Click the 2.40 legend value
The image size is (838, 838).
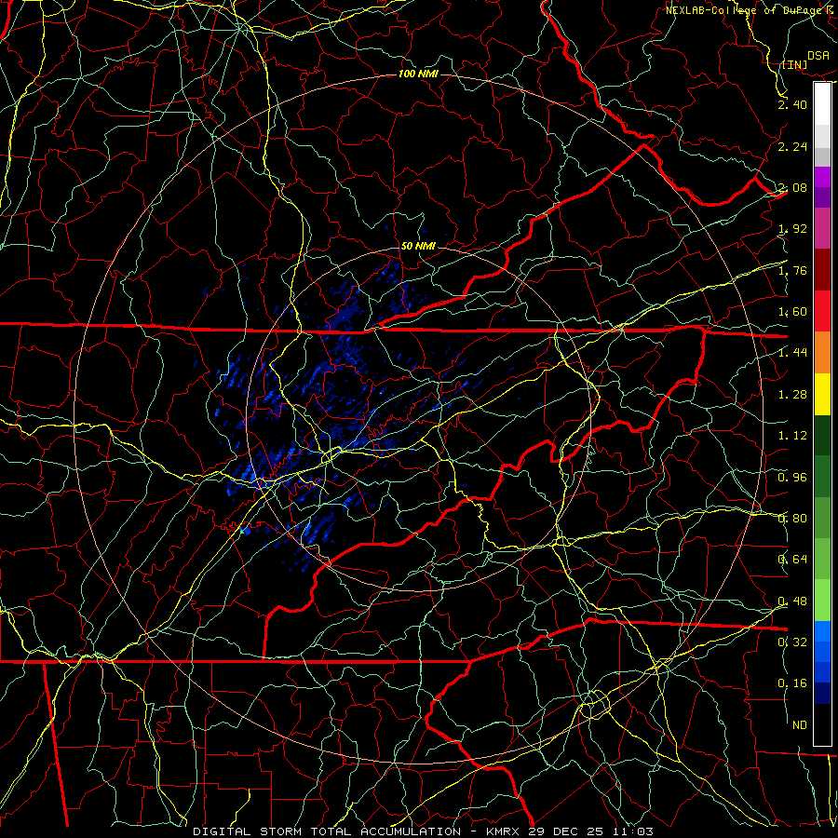(792, 104)
